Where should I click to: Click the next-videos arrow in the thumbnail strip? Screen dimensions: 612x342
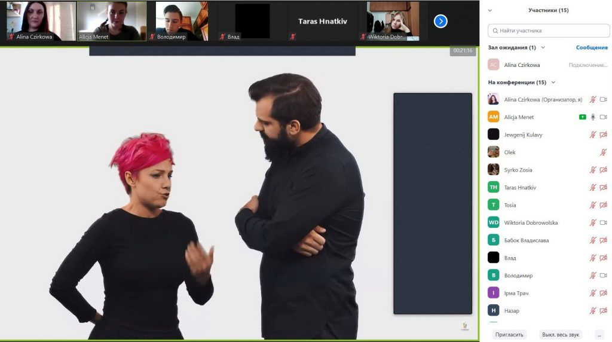click(x=440, y=22)
